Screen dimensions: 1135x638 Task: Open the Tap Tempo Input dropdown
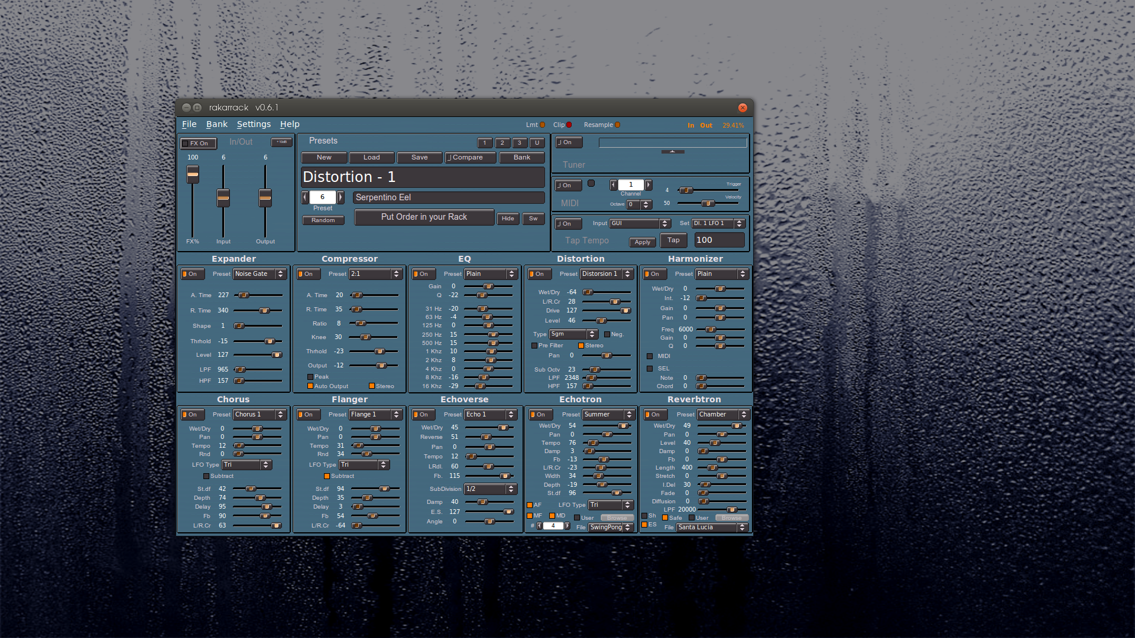[x=640, y=223]
